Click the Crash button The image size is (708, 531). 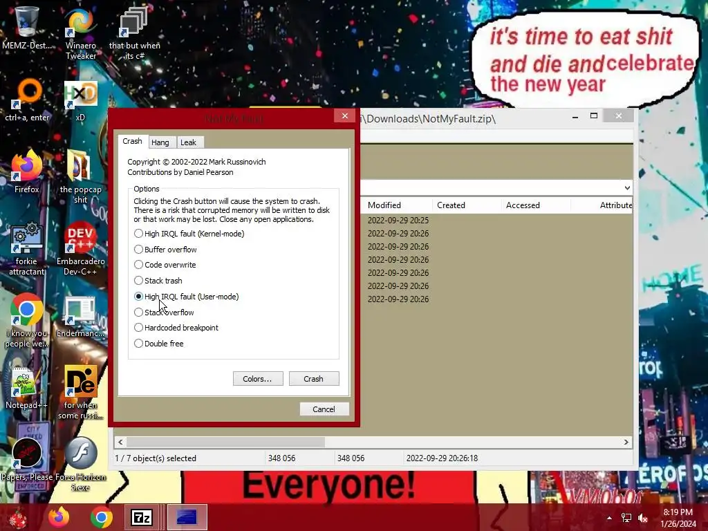coord(314,378)
